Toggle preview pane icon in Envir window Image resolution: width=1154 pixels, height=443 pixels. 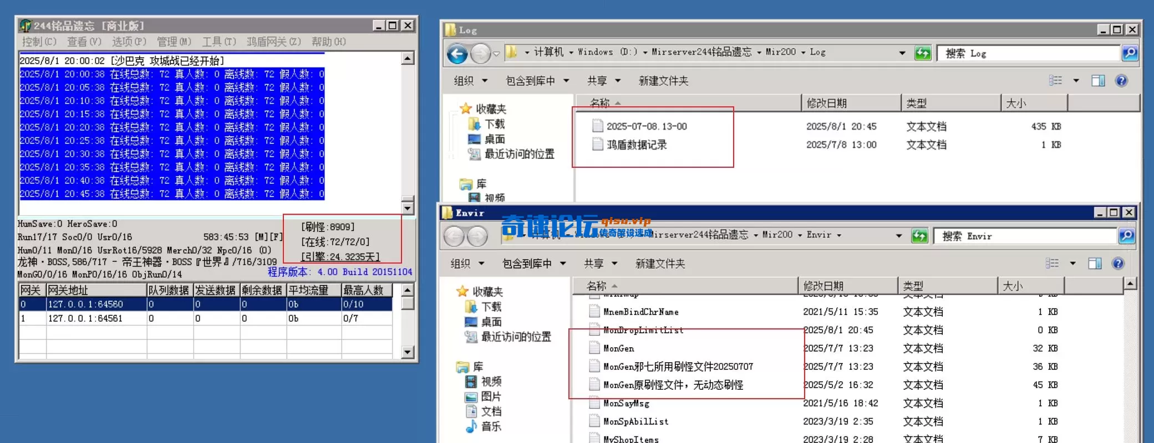pyautogui.click(x=1095, y=264)
